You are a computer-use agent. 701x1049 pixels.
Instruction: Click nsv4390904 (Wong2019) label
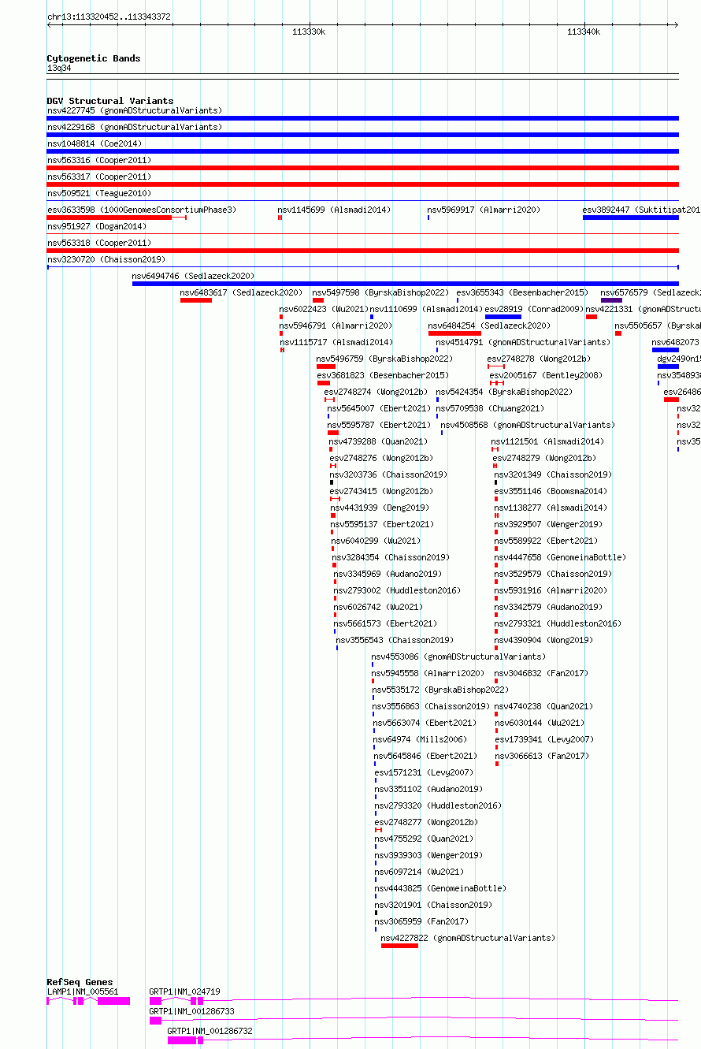click(544, 640)
